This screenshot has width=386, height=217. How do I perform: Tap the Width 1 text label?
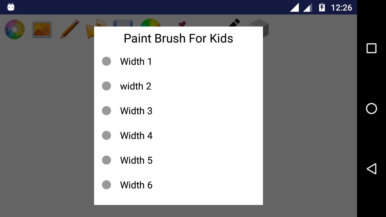point(136,61)
